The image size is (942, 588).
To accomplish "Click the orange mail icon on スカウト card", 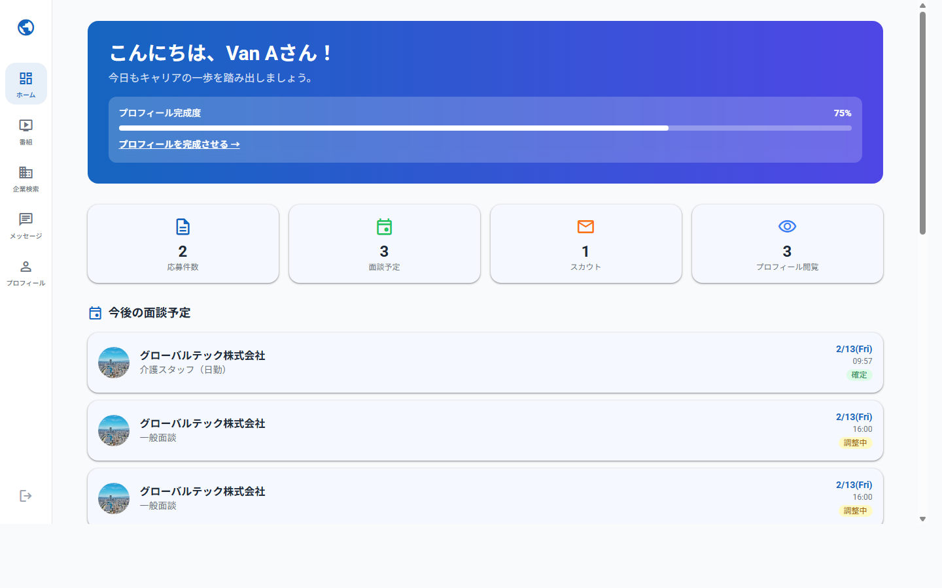I will (585, 227).
